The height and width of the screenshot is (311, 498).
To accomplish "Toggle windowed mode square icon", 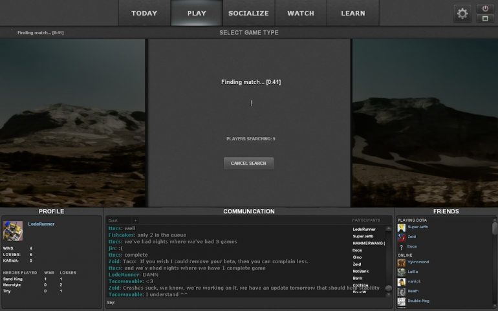I will 485,18.
